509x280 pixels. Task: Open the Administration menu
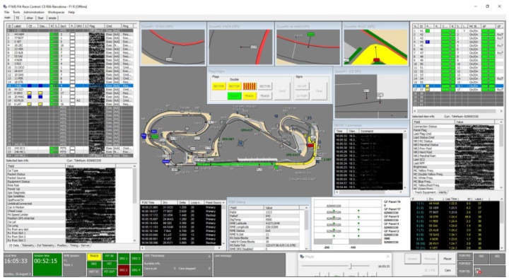point(34,12)
